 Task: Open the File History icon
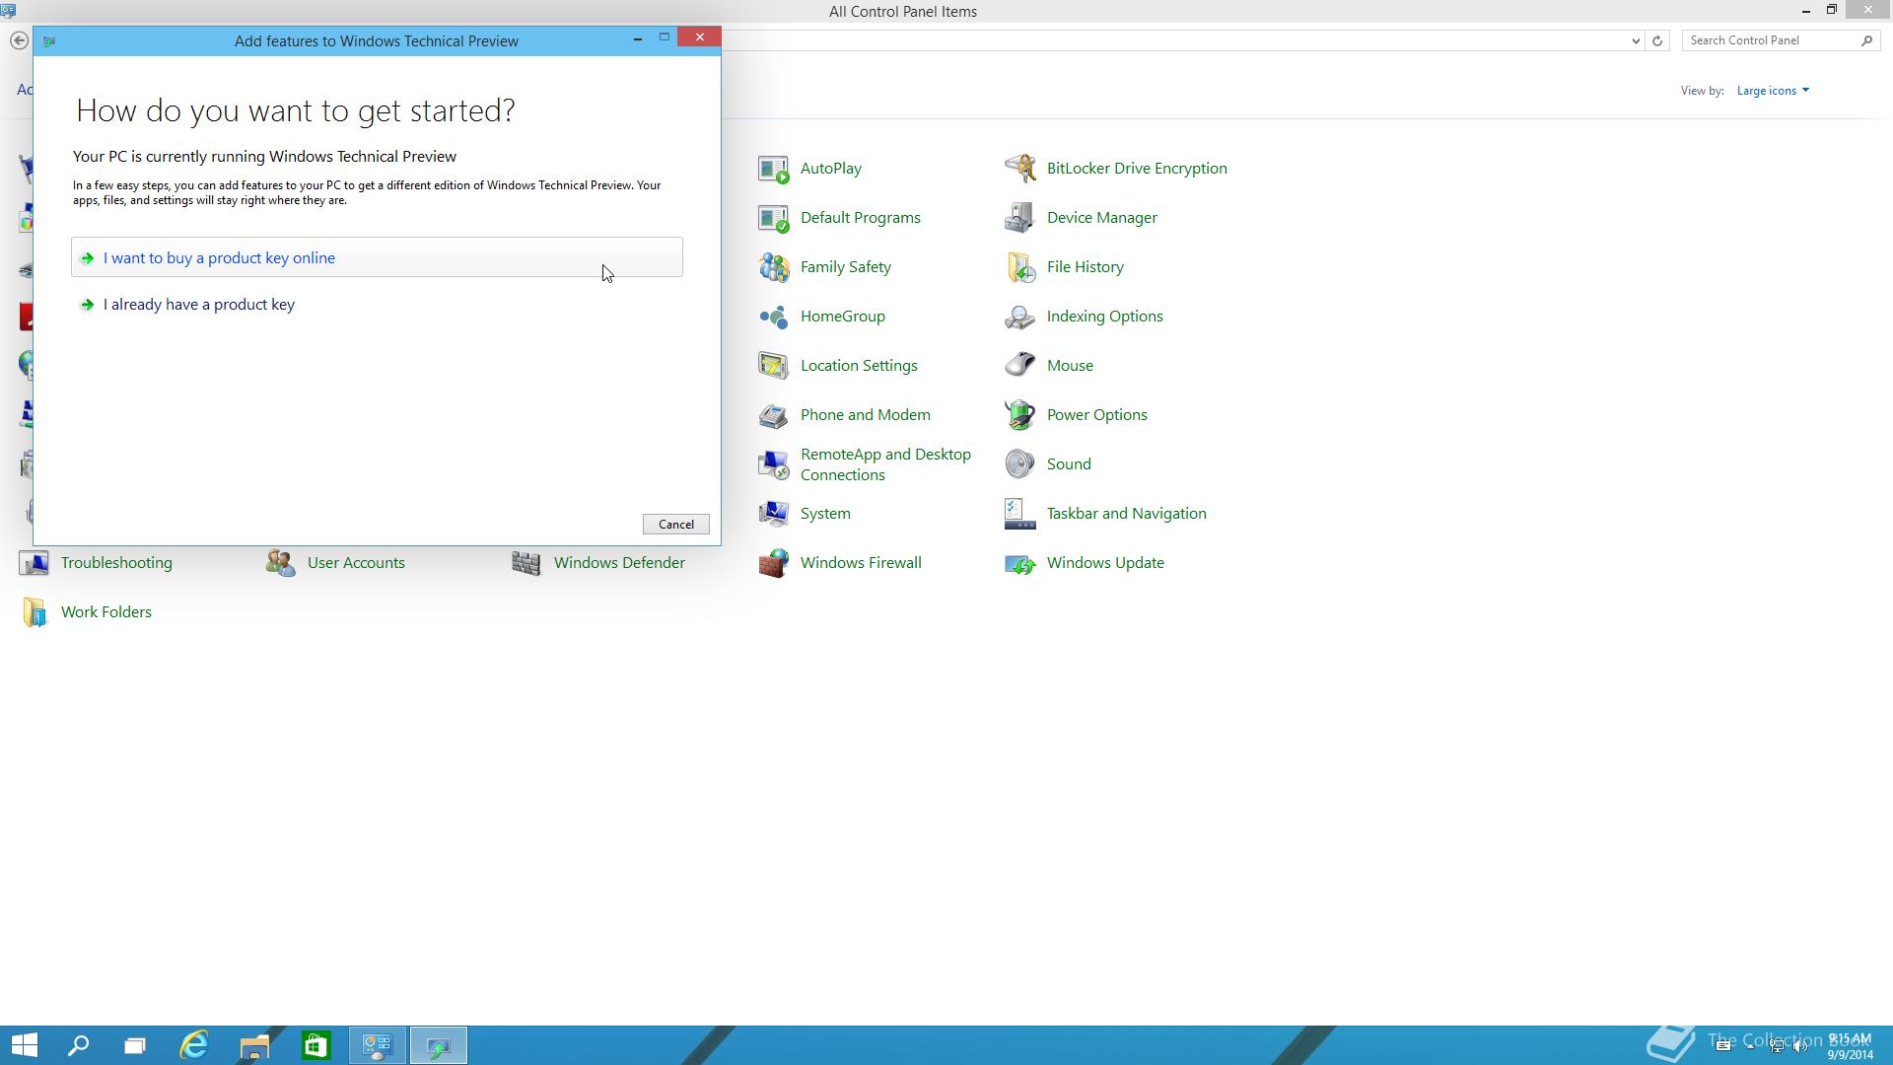click(x=1019, y=267)
